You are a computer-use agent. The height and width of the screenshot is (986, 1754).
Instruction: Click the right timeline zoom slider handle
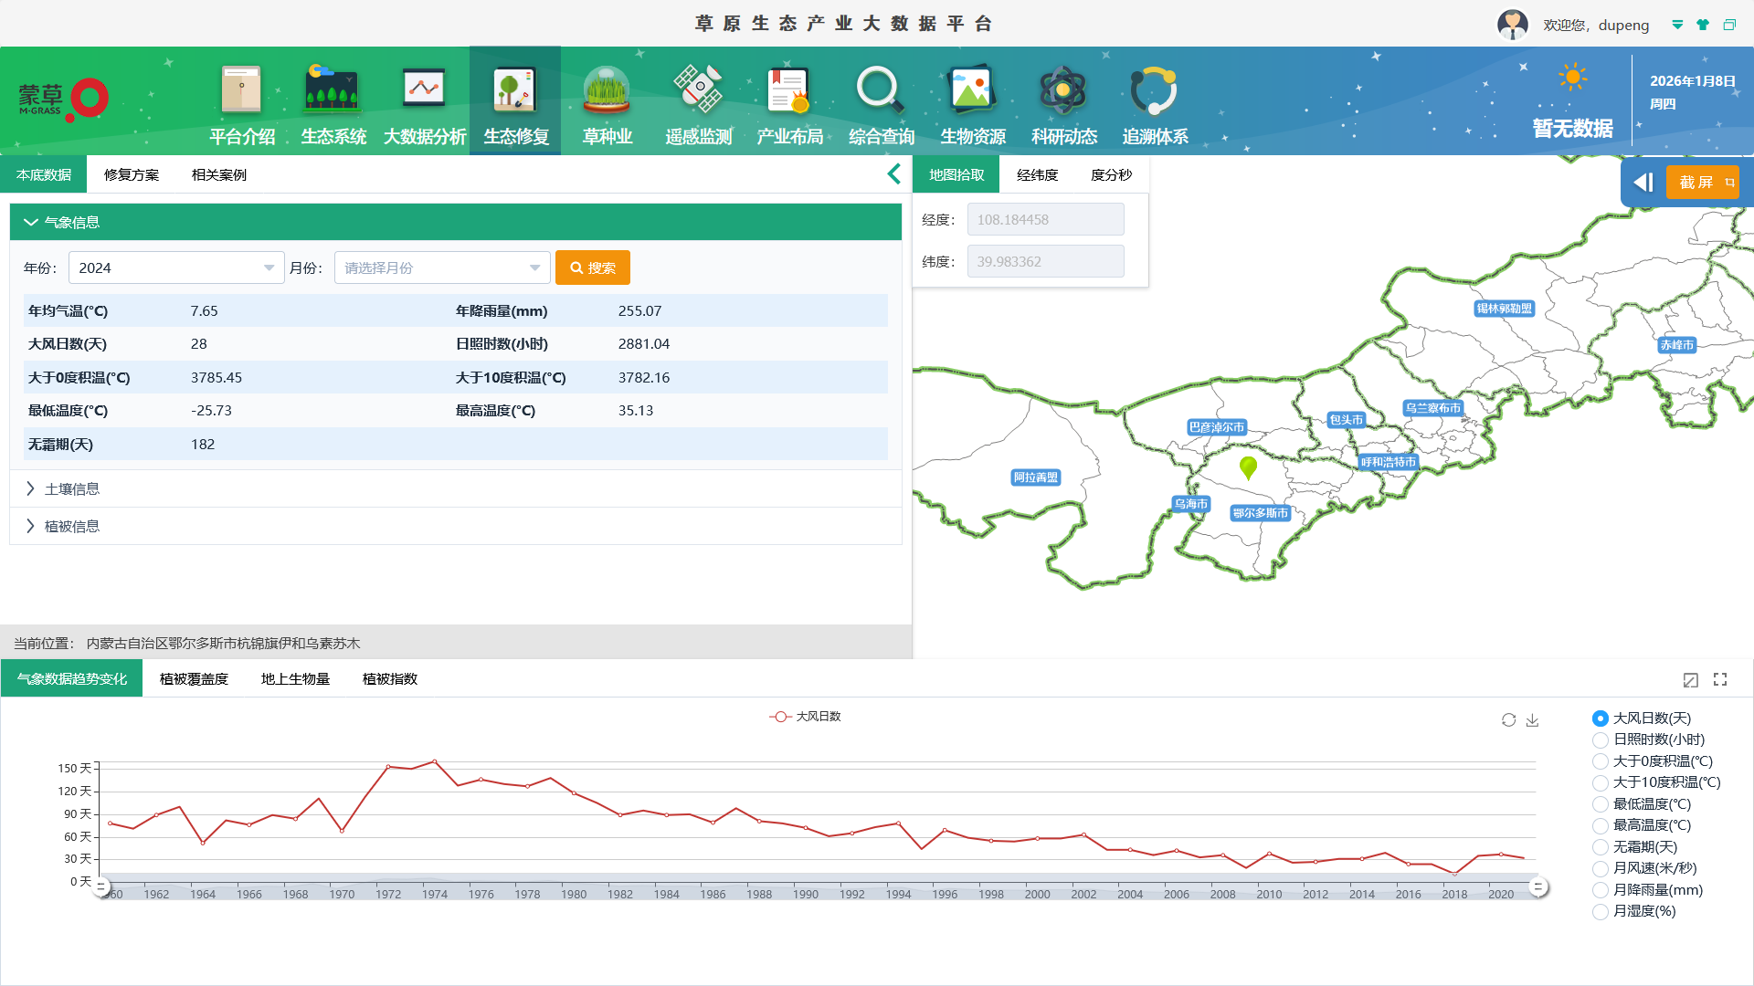coord(1538,886)
